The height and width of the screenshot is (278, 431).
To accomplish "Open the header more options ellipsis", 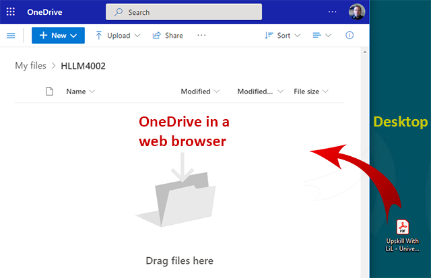I will [x=332, y=12].
